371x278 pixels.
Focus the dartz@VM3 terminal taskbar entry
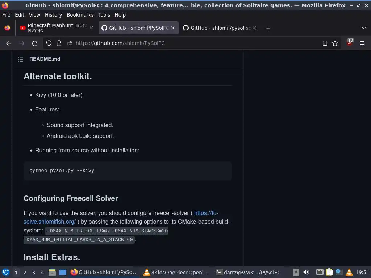pyautogui.click(x=249, y=272)
